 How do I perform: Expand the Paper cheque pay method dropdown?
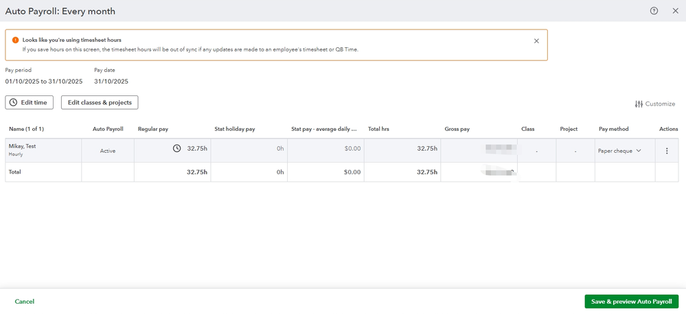(638, 151)
